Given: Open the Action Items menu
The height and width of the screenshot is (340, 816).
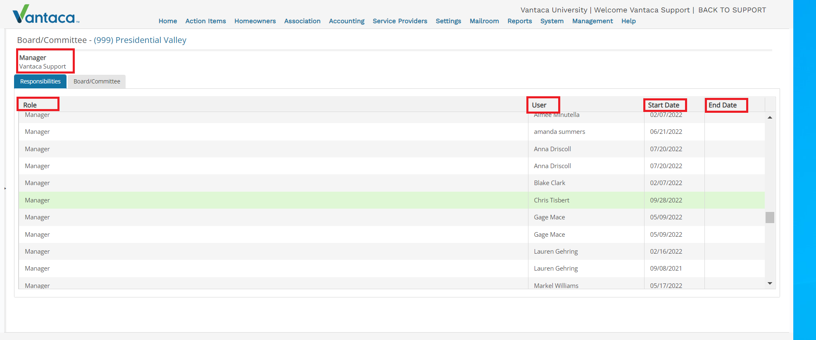Looking at the screenshot, I should [205, 21].
